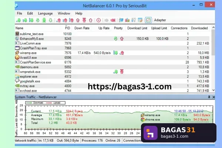Sort by the Connections column header

click(x=179, y=28)
